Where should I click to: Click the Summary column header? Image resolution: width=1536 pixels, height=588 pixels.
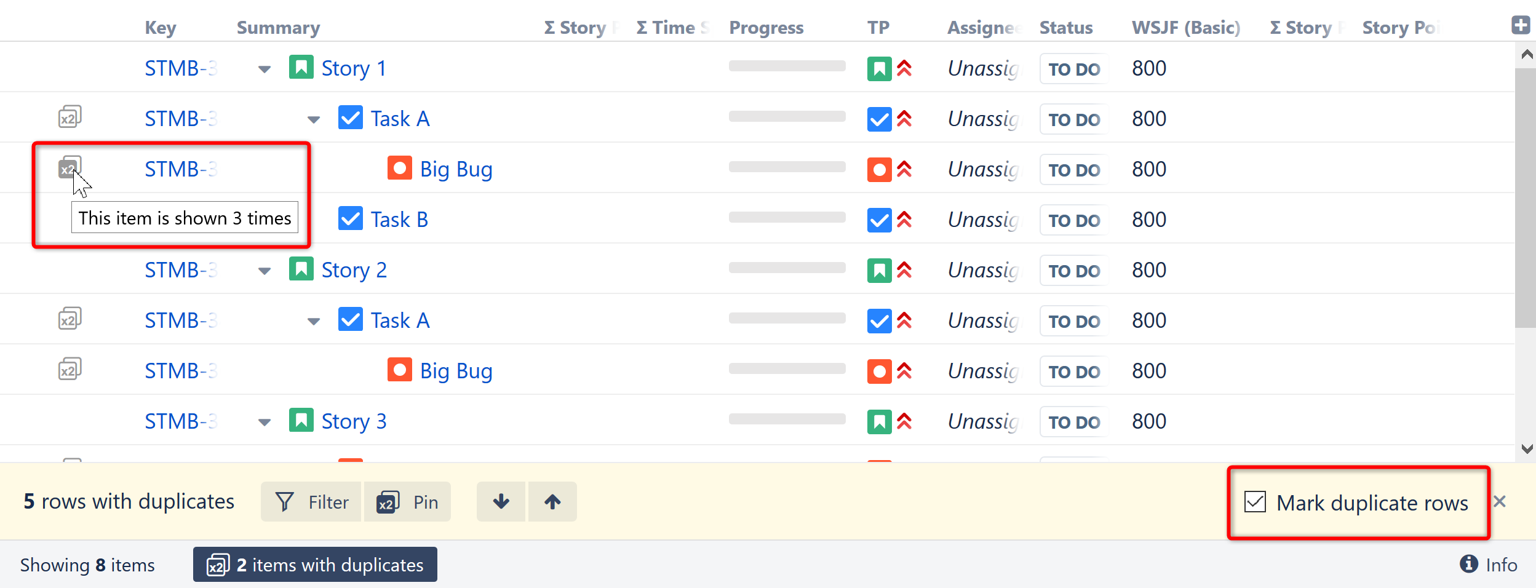point(278,28)
